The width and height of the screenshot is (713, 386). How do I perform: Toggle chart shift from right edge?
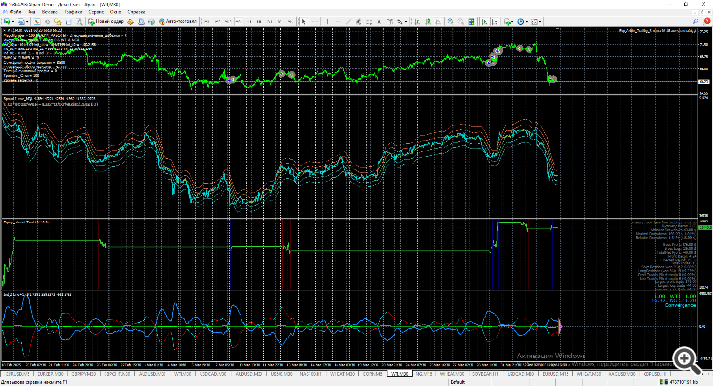(494, 21)
